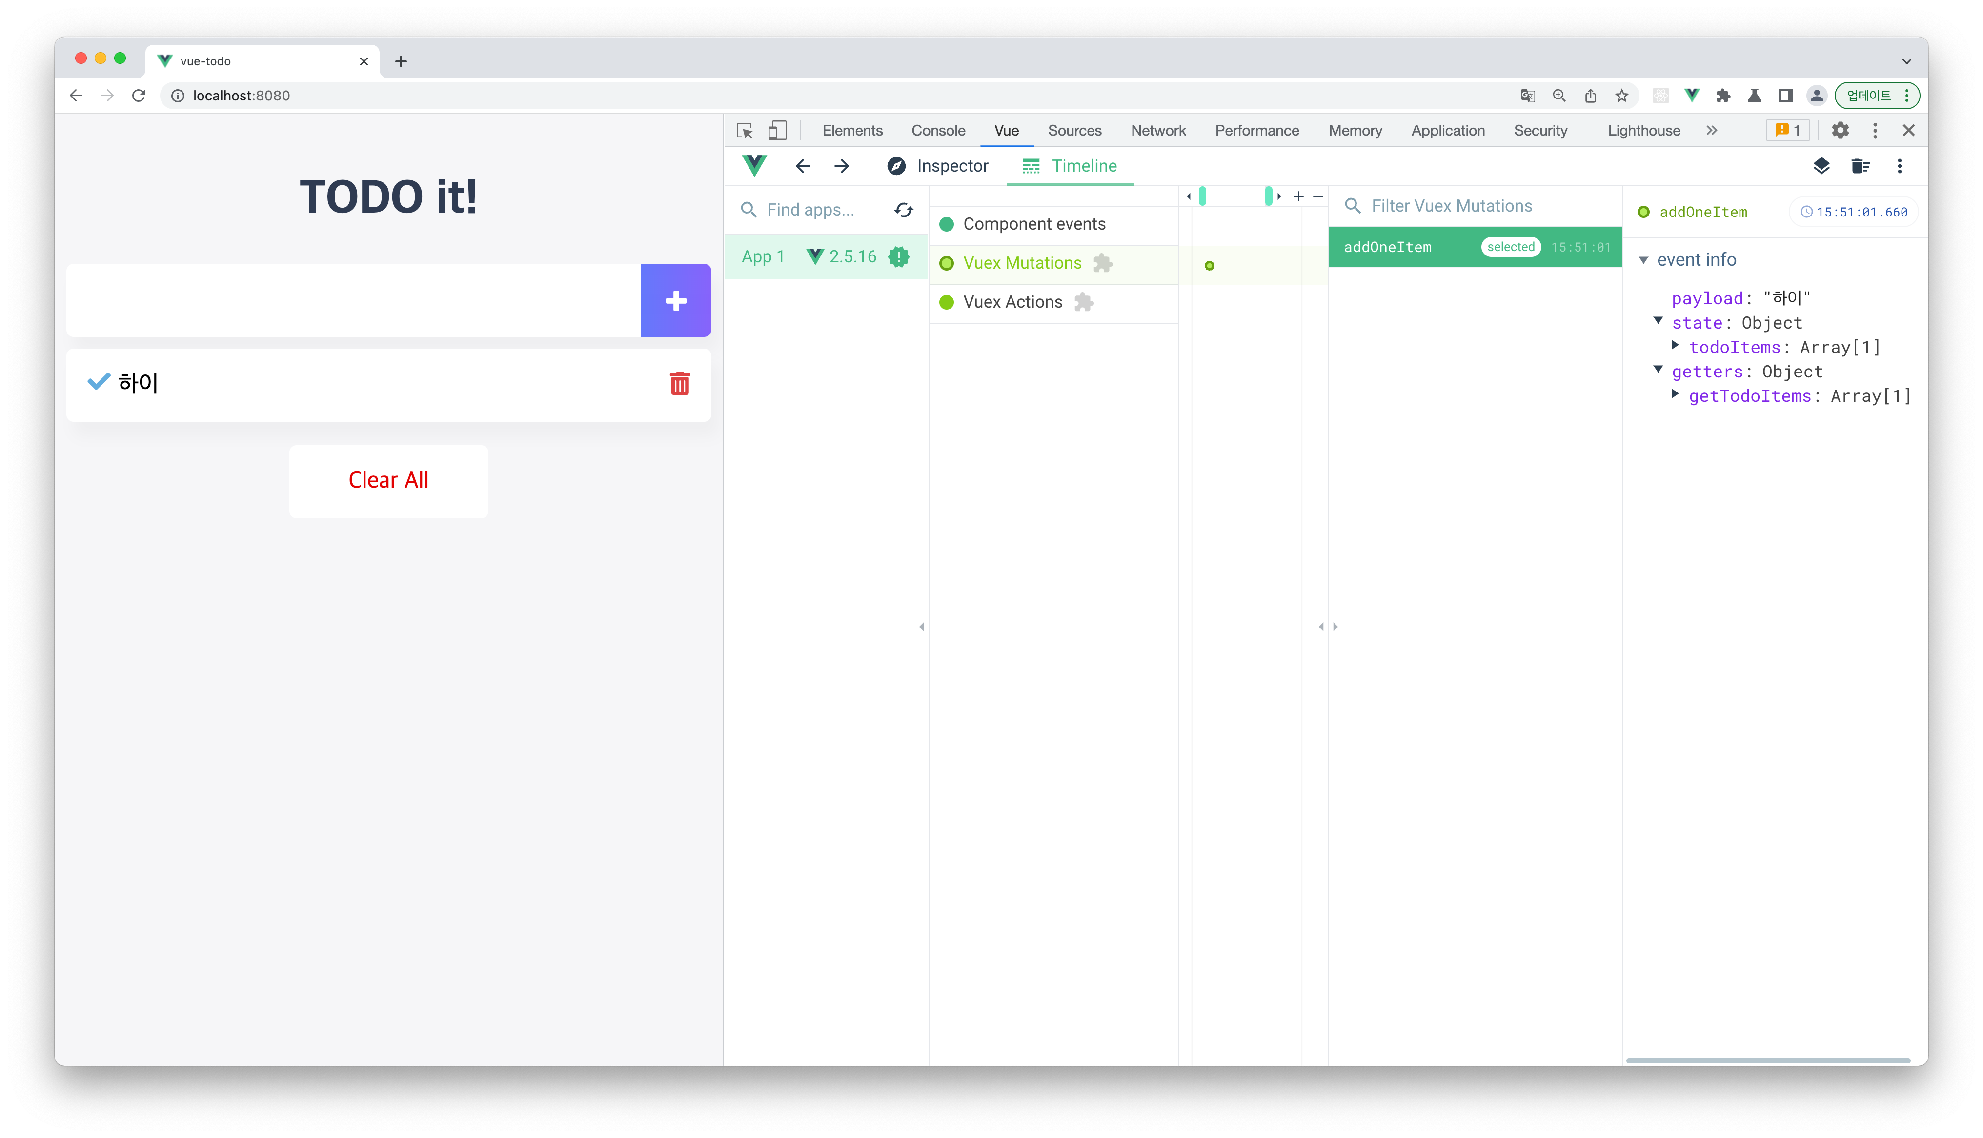Click the clear-events trash icon in the Vue timeline

pyautogui.click(x=1860, y=166)
